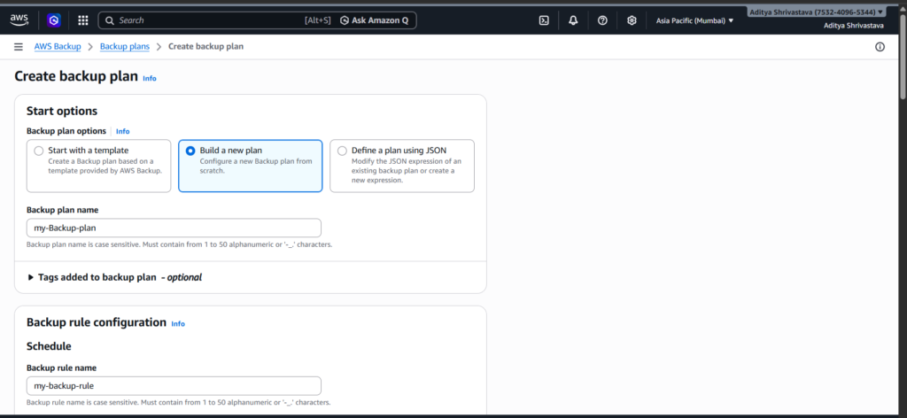The width and height of the screenshot is (907, 418).
Task: Go to AWS Backup breadcrumb link
Action: coord(58,46)
